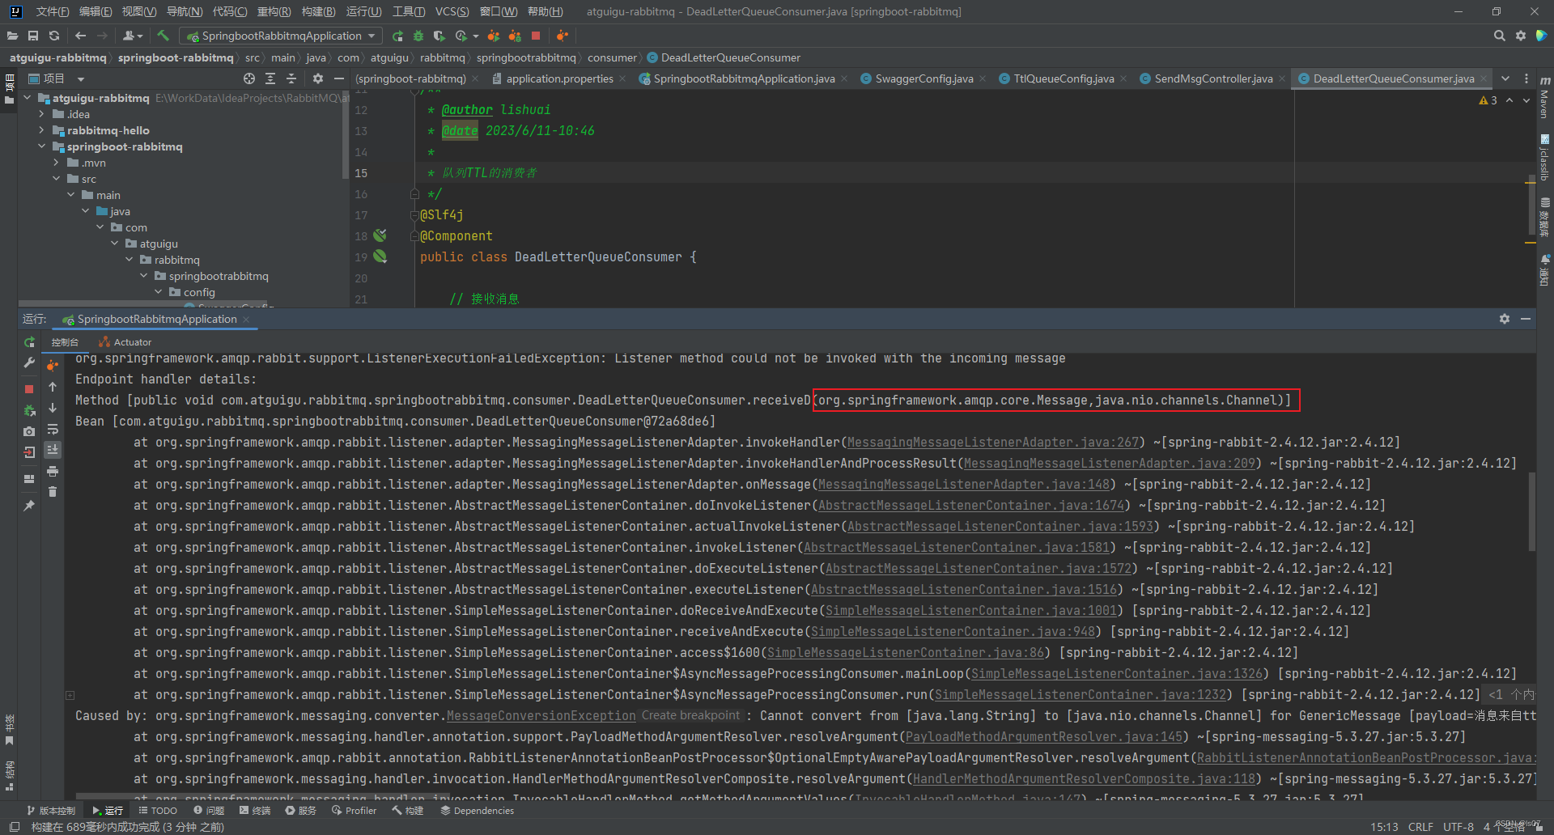Open project panel options gear
Image resolution: width=1554 pixels, height=835 pixels.
[318, 78]
